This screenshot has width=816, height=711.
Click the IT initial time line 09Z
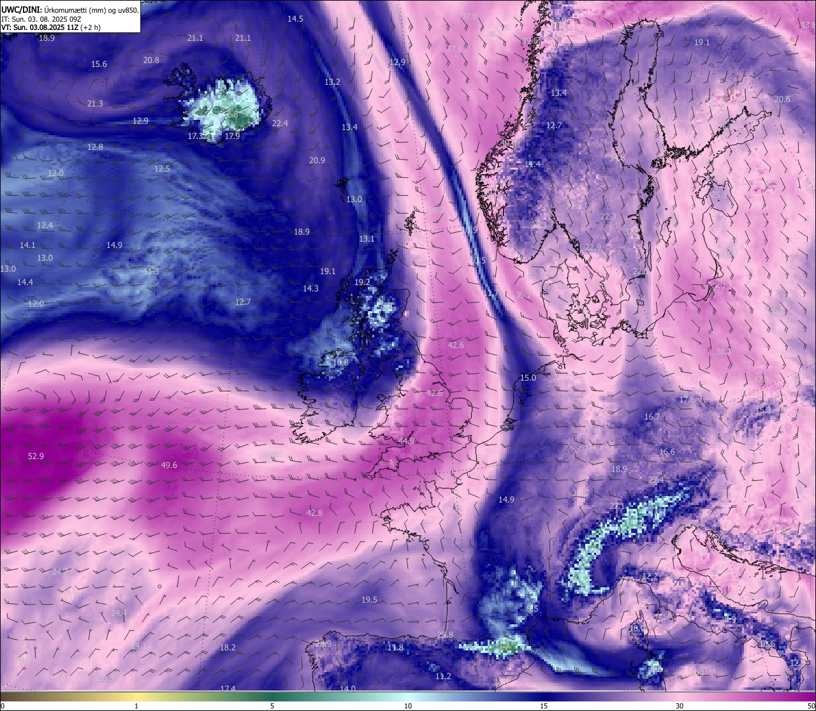(42, 19)
